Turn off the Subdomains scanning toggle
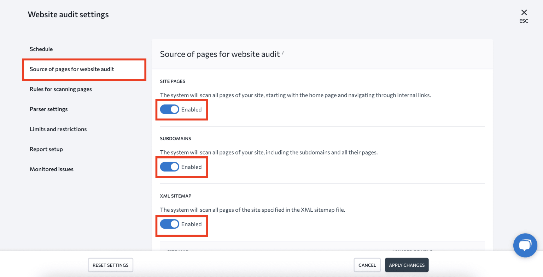 pos(169,167)
